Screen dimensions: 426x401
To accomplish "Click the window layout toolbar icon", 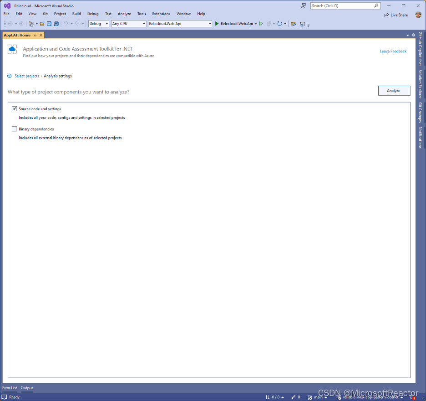I will pos(303,24).
